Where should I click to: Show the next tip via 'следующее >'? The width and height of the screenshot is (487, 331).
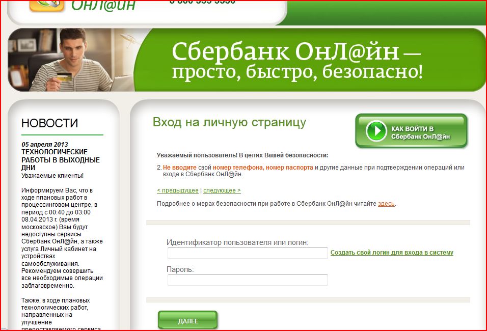(x=222, y=190)
